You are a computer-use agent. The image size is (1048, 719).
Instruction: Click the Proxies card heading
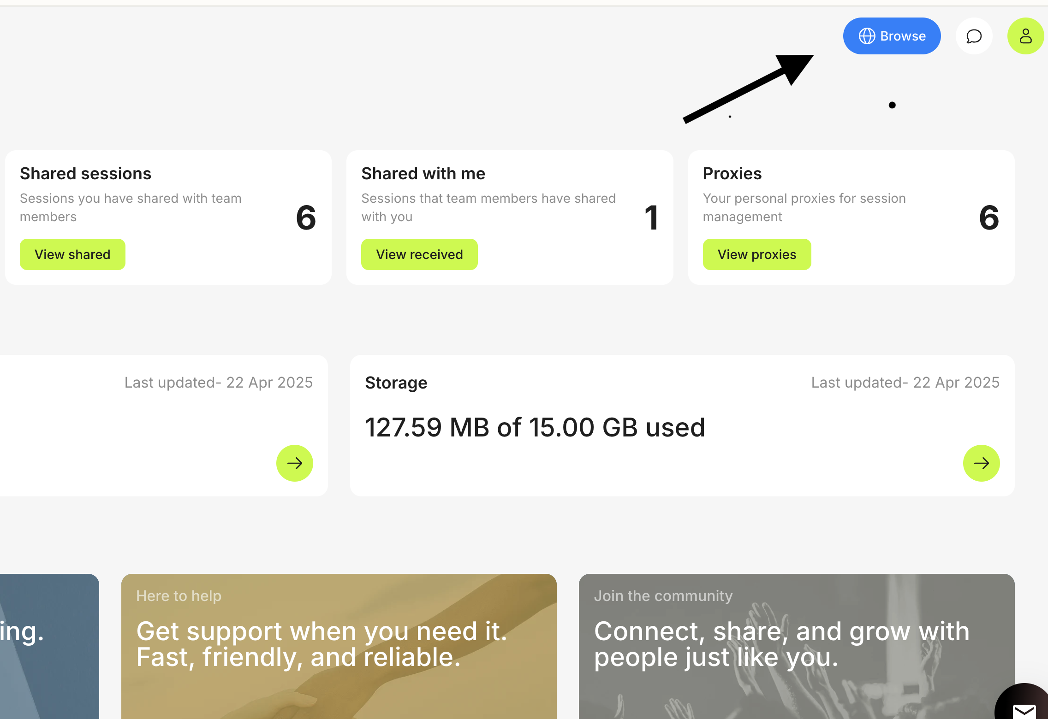coord(732,174)
